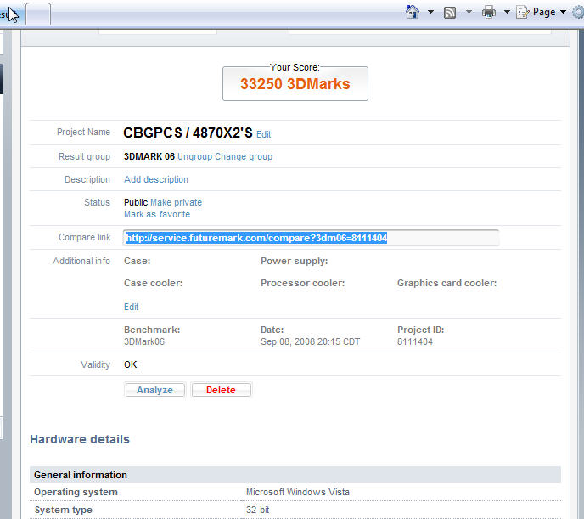584x519 pixels.
Task: Click the date Sep 08, 2008 20:15 CDT
Action: [311, 341]
